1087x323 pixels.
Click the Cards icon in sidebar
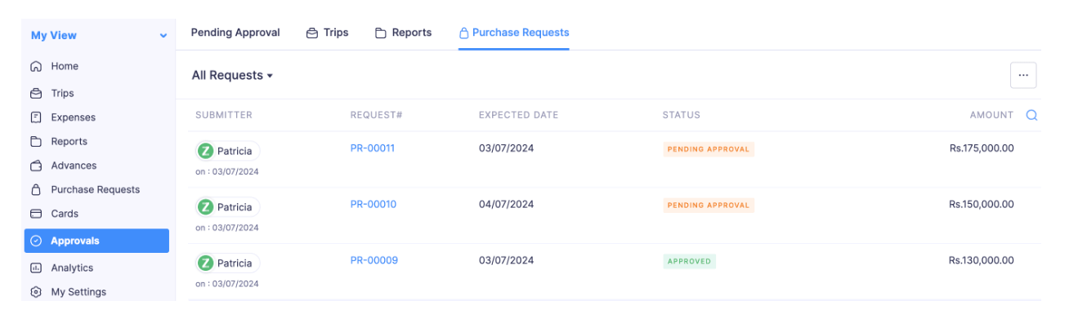[36, 214]
